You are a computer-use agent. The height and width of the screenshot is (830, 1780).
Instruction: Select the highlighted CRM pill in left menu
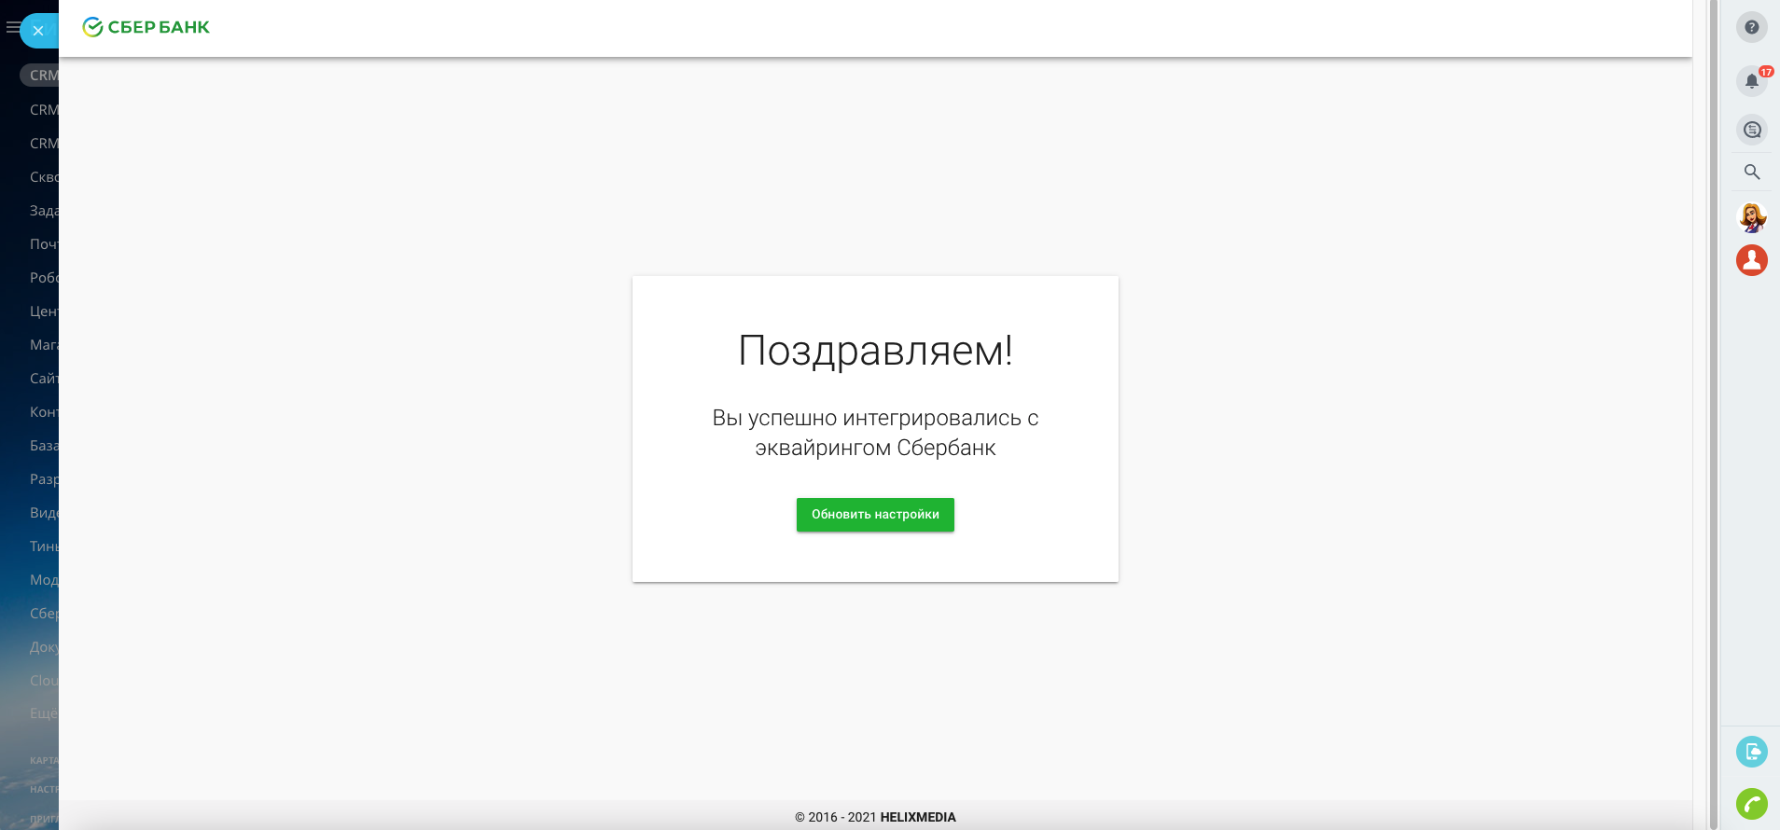click(x=39, y=76)
